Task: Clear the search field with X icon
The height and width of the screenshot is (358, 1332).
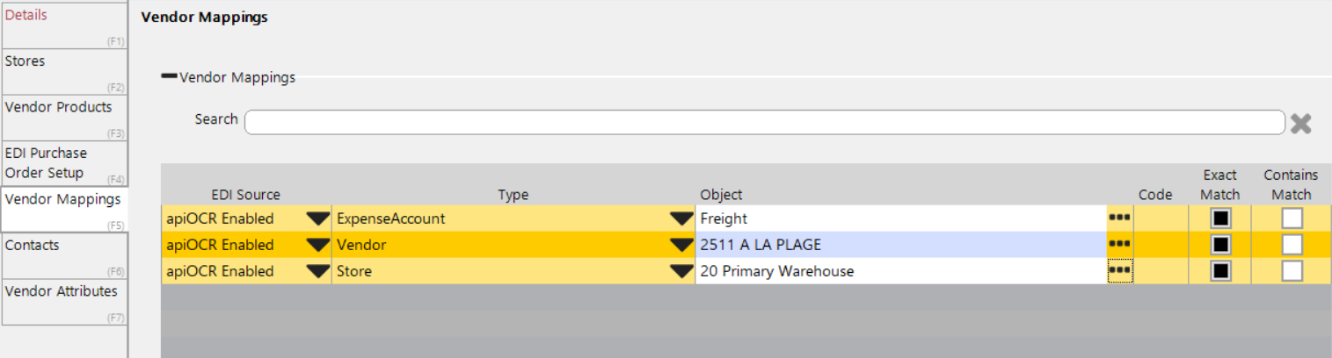Action: coord(1300,124)
